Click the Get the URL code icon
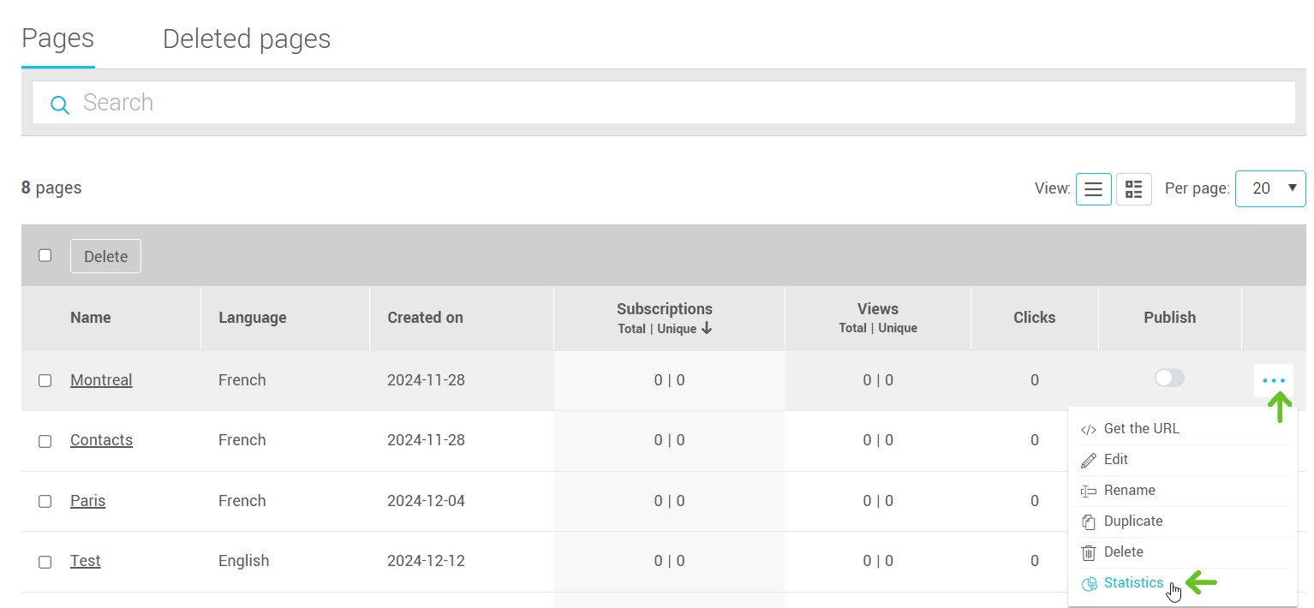1314x608 pixels. point(1088,429)
